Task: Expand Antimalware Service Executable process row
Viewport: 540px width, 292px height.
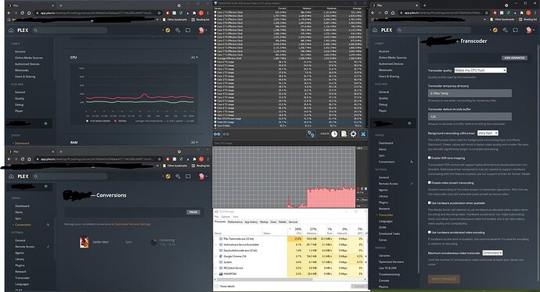Action: [217, 244]
